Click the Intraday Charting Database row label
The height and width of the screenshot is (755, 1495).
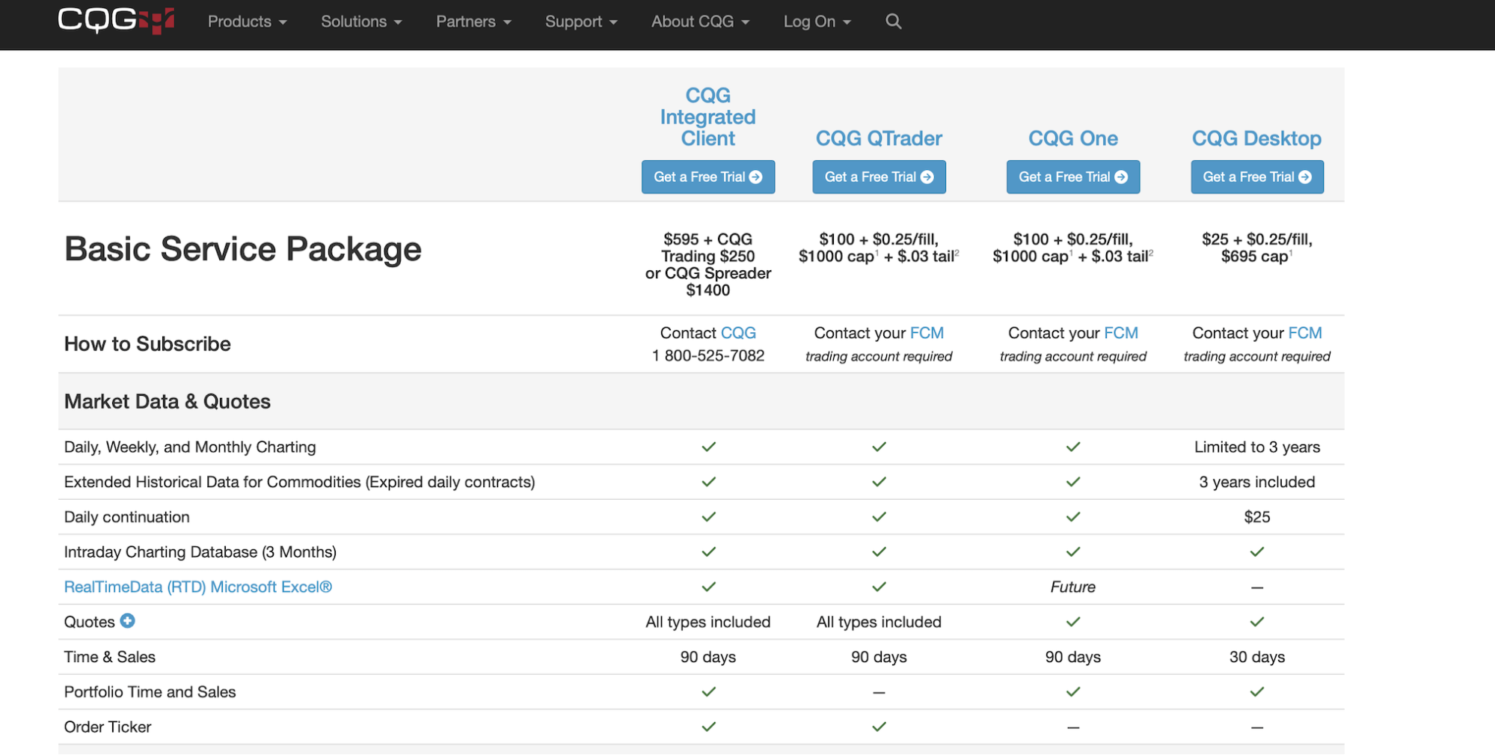(200, 552)
